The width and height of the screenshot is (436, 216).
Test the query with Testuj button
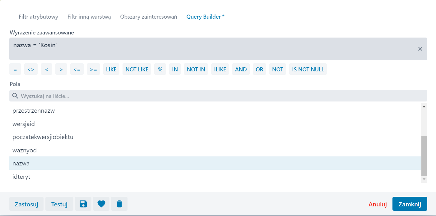(x=59, y=204)
